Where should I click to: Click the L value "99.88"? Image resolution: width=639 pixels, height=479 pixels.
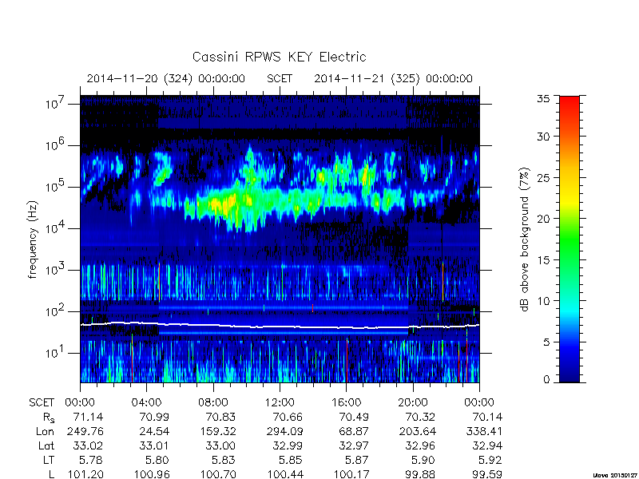[420, 474]
